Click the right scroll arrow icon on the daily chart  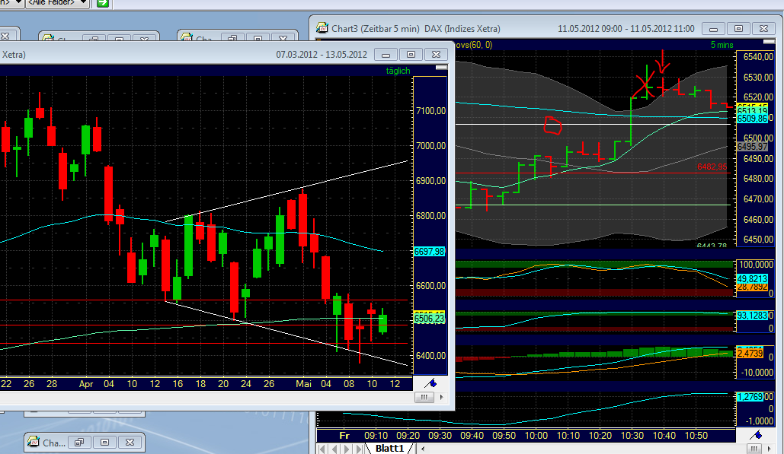click(x=443, y=398)
